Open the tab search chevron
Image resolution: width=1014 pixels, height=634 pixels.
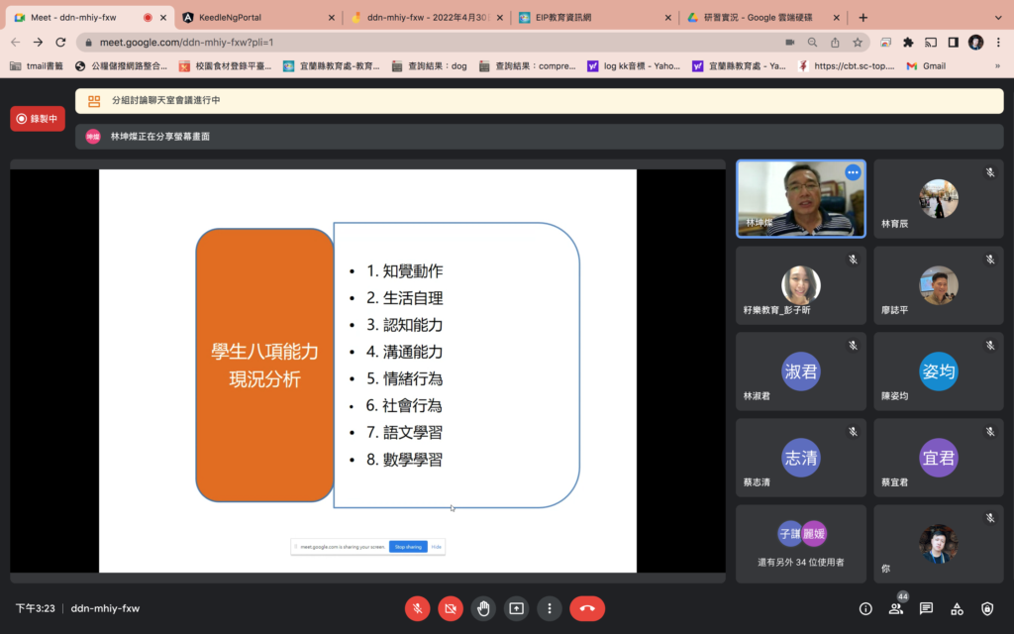pos(998,18)
